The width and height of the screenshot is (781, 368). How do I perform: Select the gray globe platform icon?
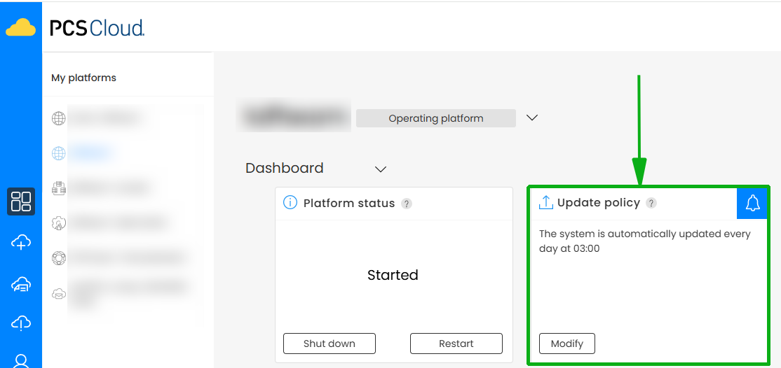point(59,119)
